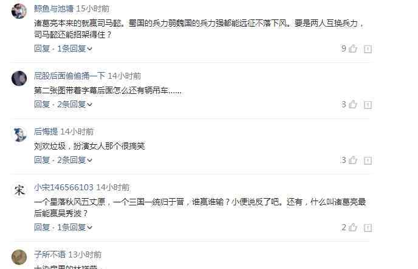
Task: Report the comment by 屁股后面偷偷捅一下
Action: click(368, 105)
